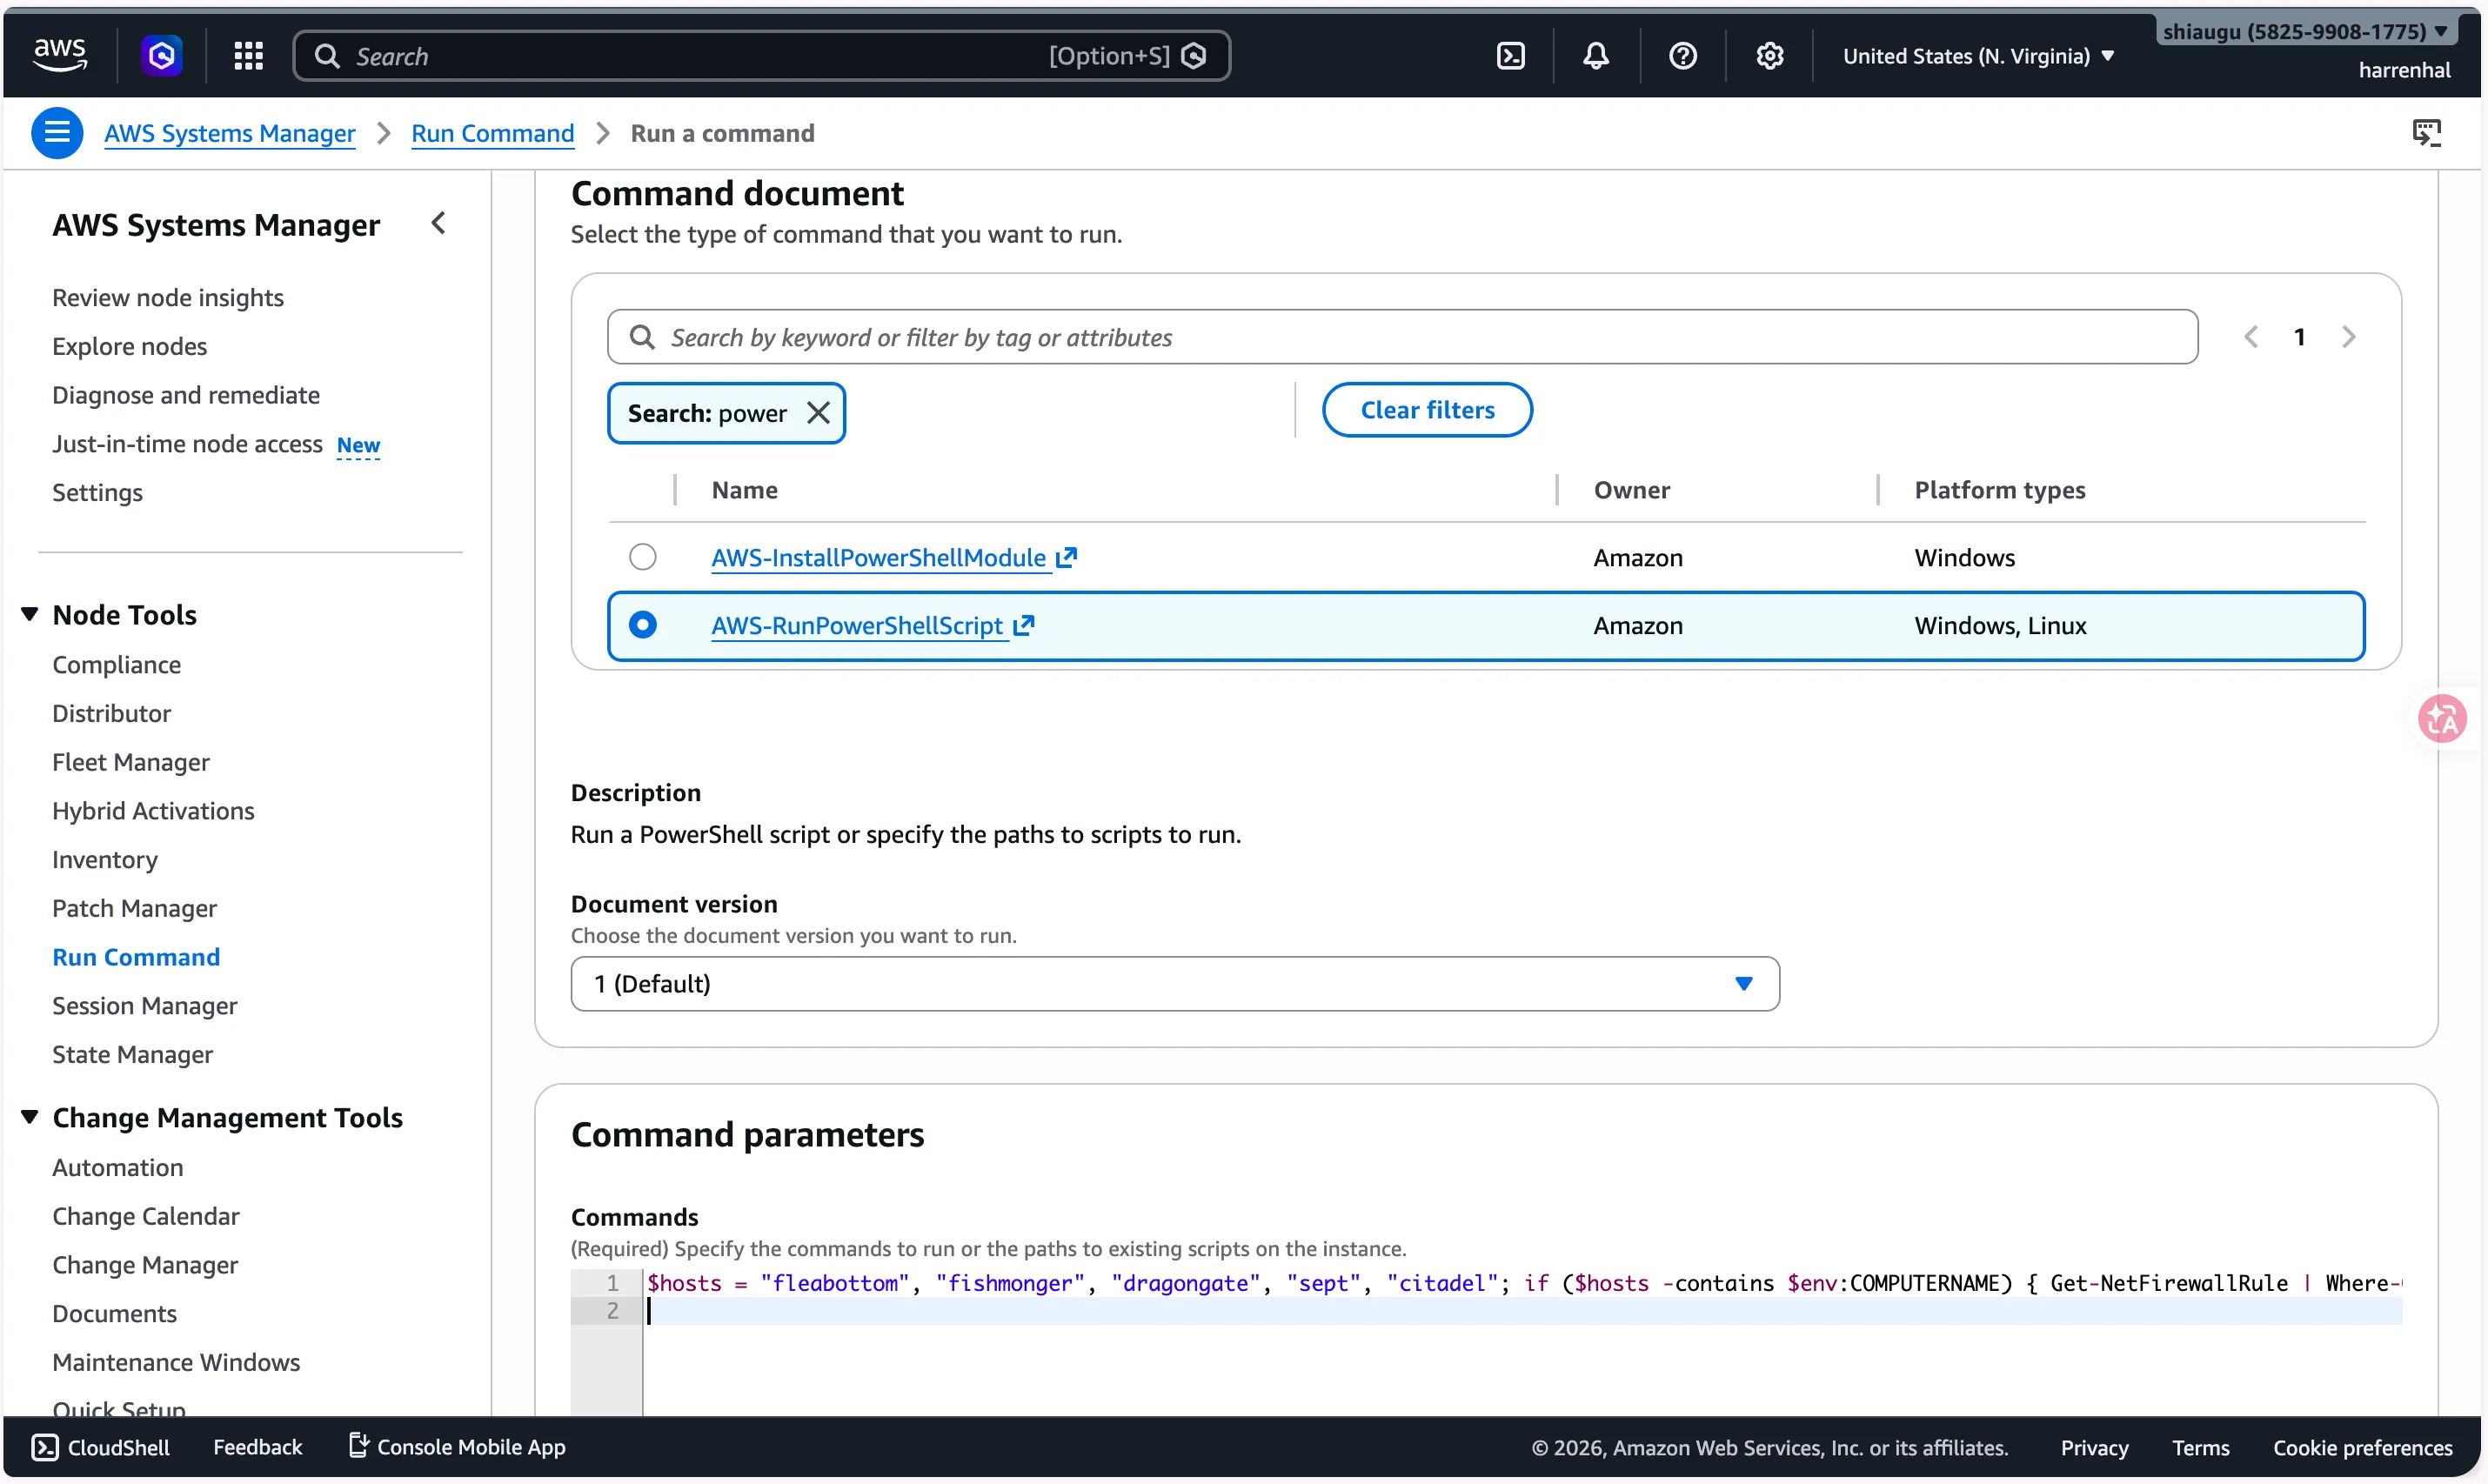The image size is (2488, 1484).
Task: Open the Amazon Q assistant icon
Action: pyautogui.click(x=161, y=55)
